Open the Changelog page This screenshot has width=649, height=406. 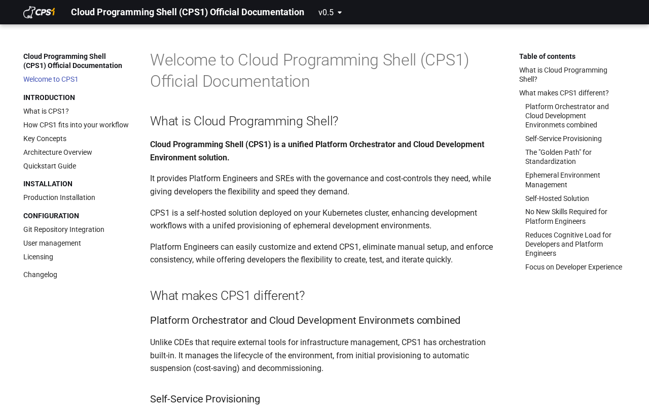(x=40, y=275)
